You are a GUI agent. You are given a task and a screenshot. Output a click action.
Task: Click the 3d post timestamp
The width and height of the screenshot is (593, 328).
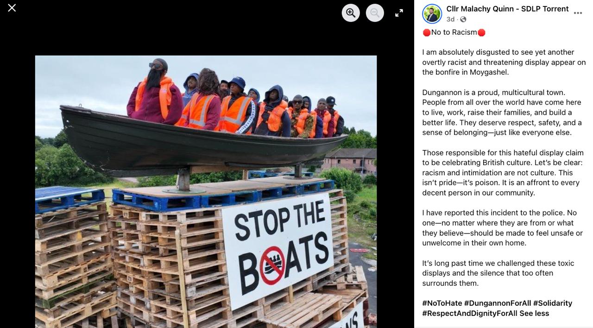point(450,19)
